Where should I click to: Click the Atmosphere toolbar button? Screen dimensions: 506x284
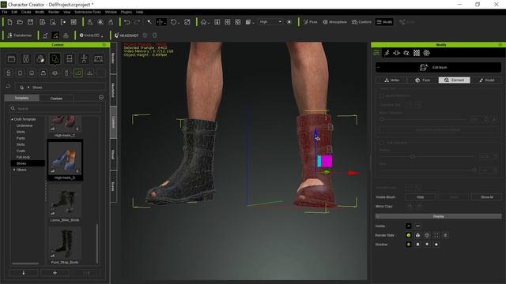pyautogui.click(x=334, y=22)
